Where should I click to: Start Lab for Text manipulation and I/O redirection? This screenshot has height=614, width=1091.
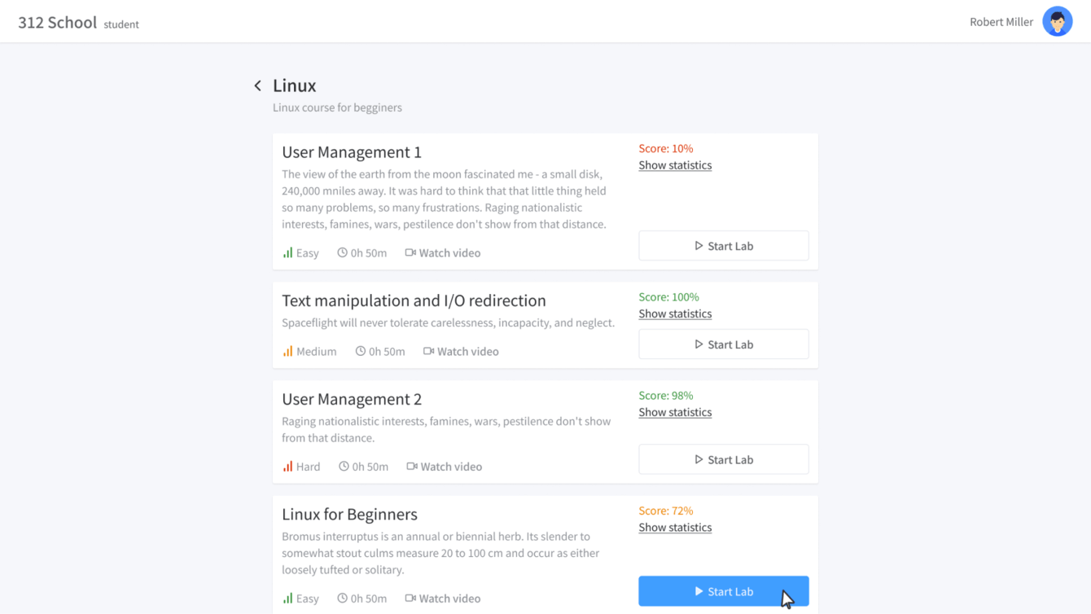pos(724,344)
